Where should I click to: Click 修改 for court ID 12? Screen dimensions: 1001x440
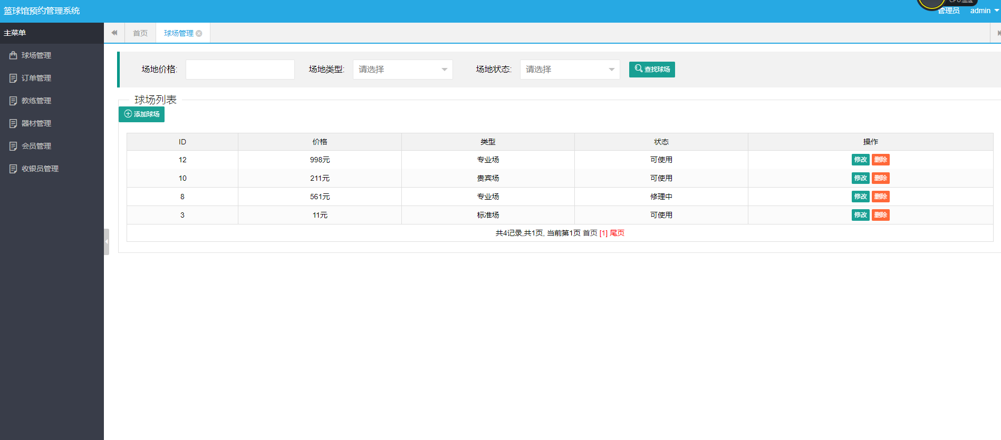860,160
